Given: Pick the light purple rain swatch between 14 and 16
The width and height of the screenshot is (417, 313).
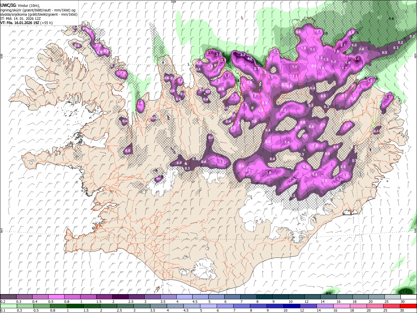Looking at the screenshot, I should [x=325, y=306].
